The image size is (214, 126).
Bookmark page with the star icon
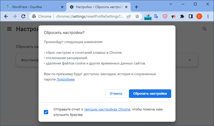[x=137, y=17]
